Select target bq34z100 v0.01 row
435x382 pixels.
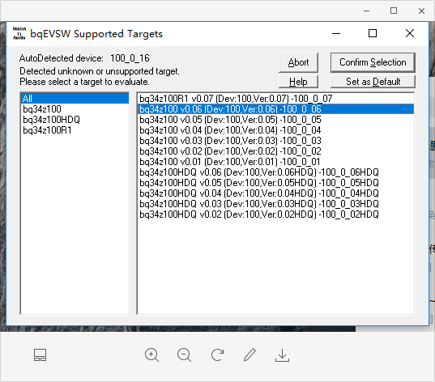click(x=275, y=162)
